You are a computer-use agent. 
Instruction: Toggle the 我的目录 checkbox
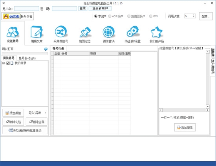tap(8, 63)
